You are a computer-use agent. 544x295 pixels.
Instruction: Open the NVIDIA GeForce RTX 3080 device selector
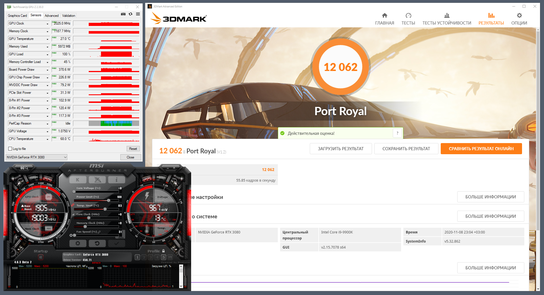click(37, 157)
